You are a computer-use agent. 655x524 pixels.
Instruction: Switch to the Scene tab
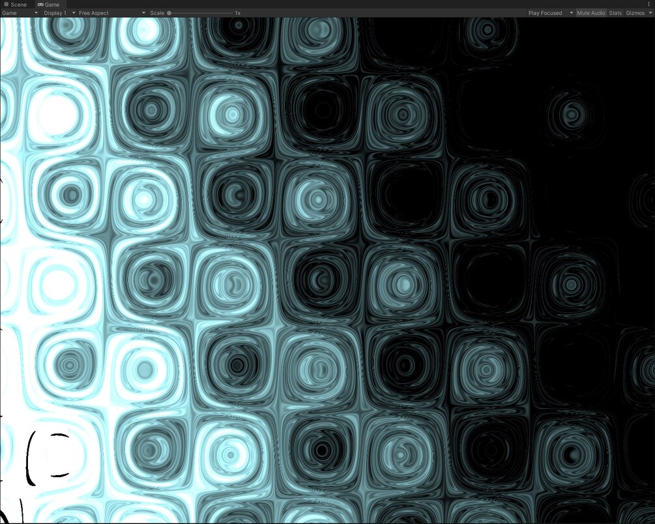(x=16, y=5)
